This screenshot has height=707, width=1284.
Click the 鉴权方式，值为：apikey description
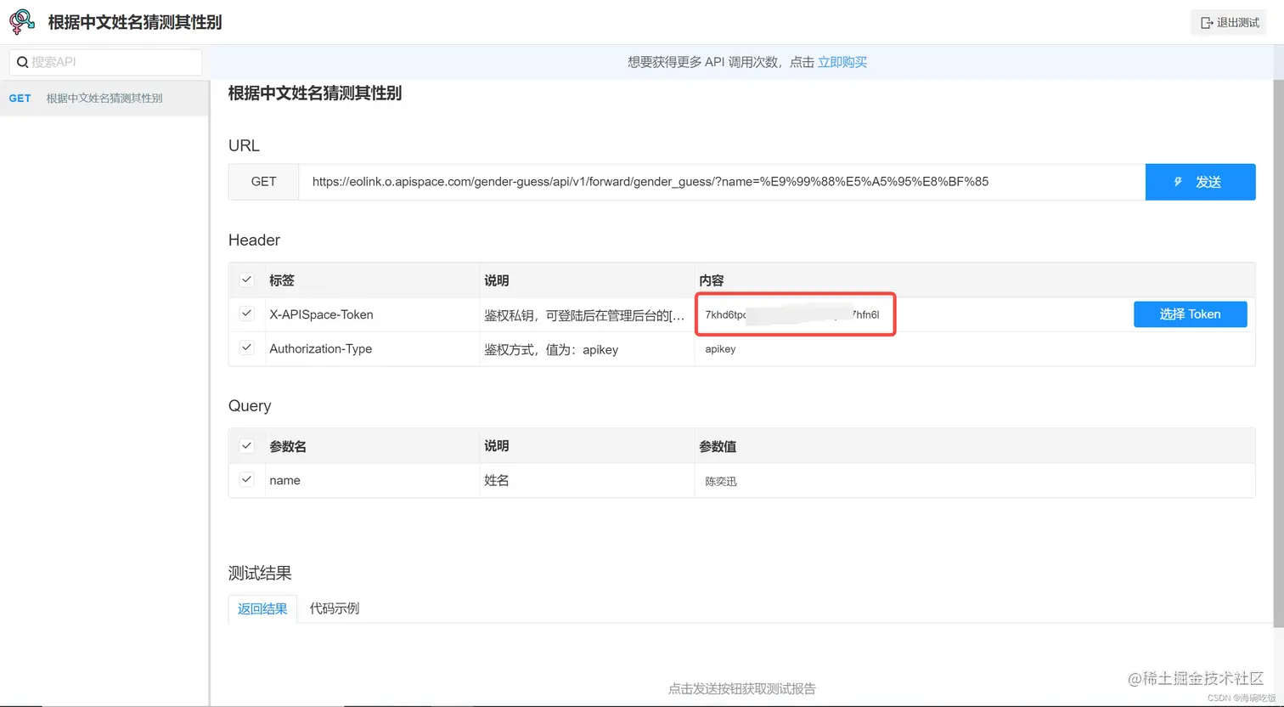pos(551,349)
